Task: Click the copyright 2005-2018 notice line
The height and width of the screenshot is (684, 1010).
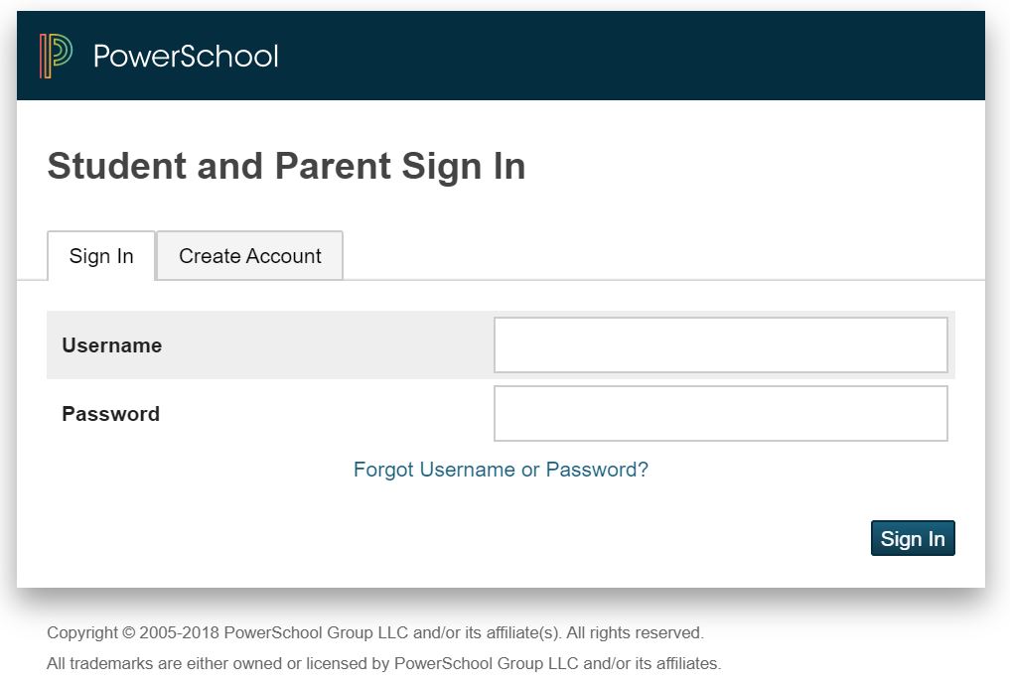Action: [x=374, y=632]
